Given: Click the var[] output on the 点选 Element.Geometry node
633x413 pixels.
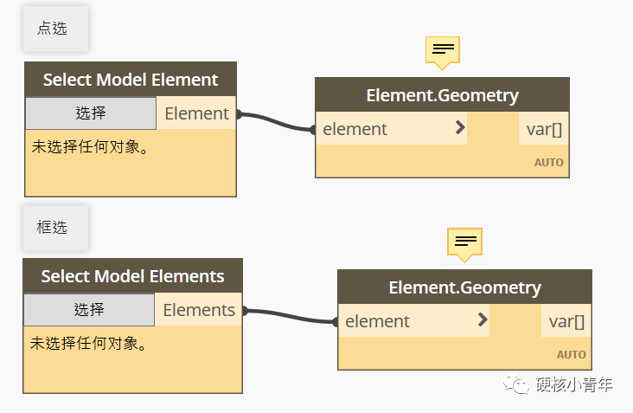Looking at the screenshot, I should [x=545, y=129].
